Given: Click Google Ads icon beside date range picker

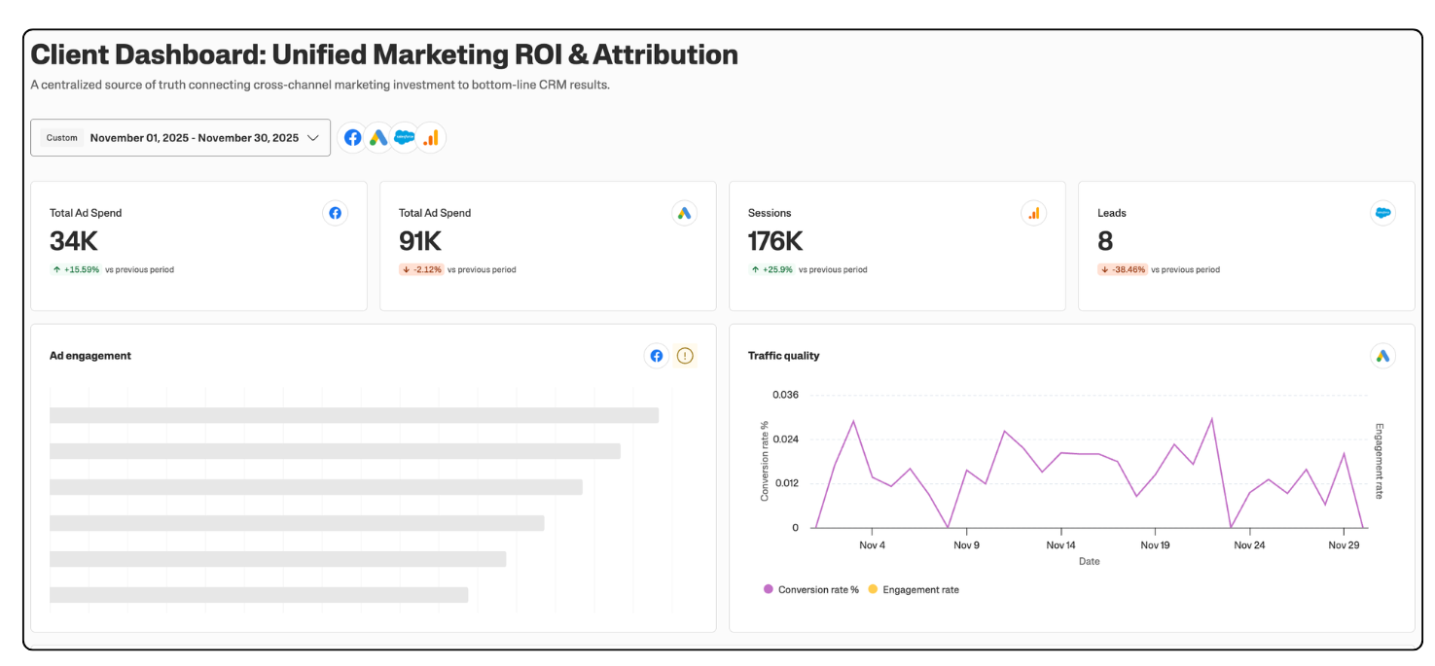Looking at the screenshot, I should click(x=378, y=138).
